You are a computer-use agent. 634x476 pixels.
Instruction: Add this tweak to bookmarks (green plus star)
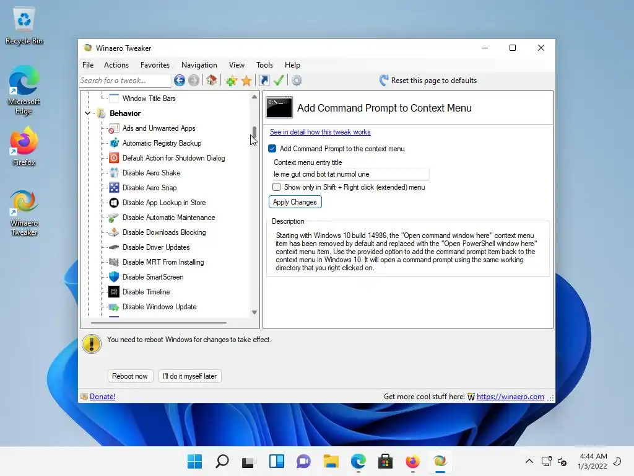[x=232, y=81]
